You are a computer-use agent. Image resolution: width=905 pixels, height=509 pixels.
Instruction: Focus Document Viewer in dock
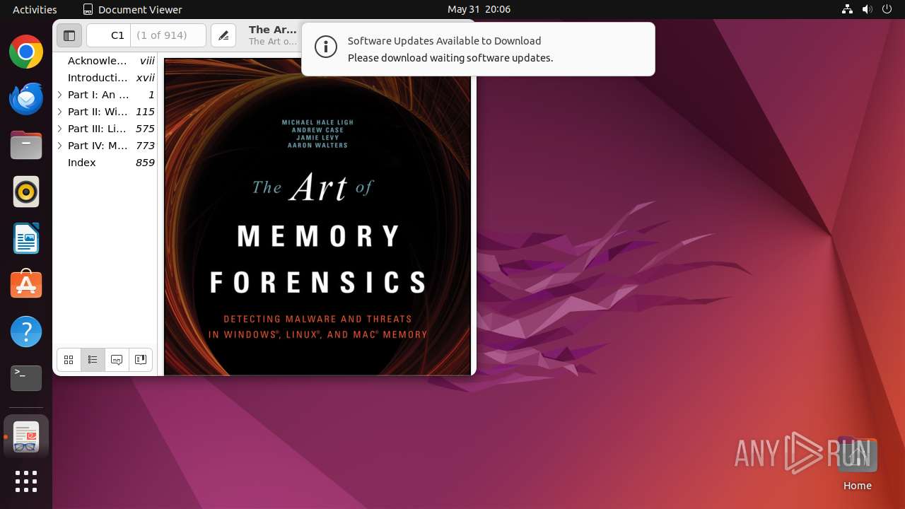(26, 437)
